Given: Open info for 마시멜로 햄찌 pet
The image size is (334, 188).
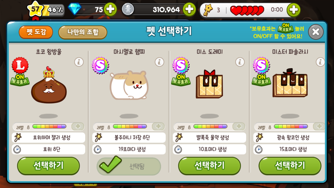Looking at the screenshot, I should 159,62.
